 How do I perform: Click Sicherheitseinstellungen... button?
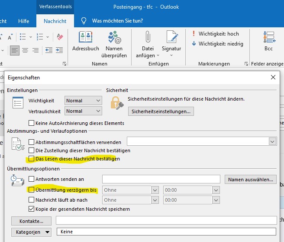pyautogui.click(x=161, y=111)
